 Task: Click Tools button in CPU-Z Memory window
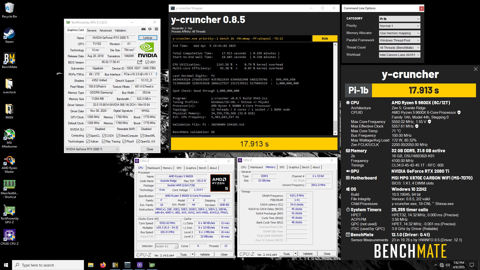tap(286, 254)
